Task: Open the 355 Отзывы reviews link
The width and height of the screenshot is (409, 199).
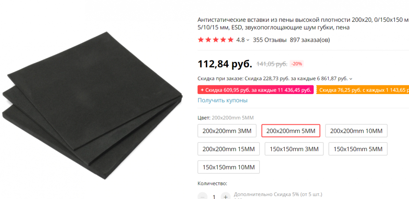Action: click(x=270, y=40)
